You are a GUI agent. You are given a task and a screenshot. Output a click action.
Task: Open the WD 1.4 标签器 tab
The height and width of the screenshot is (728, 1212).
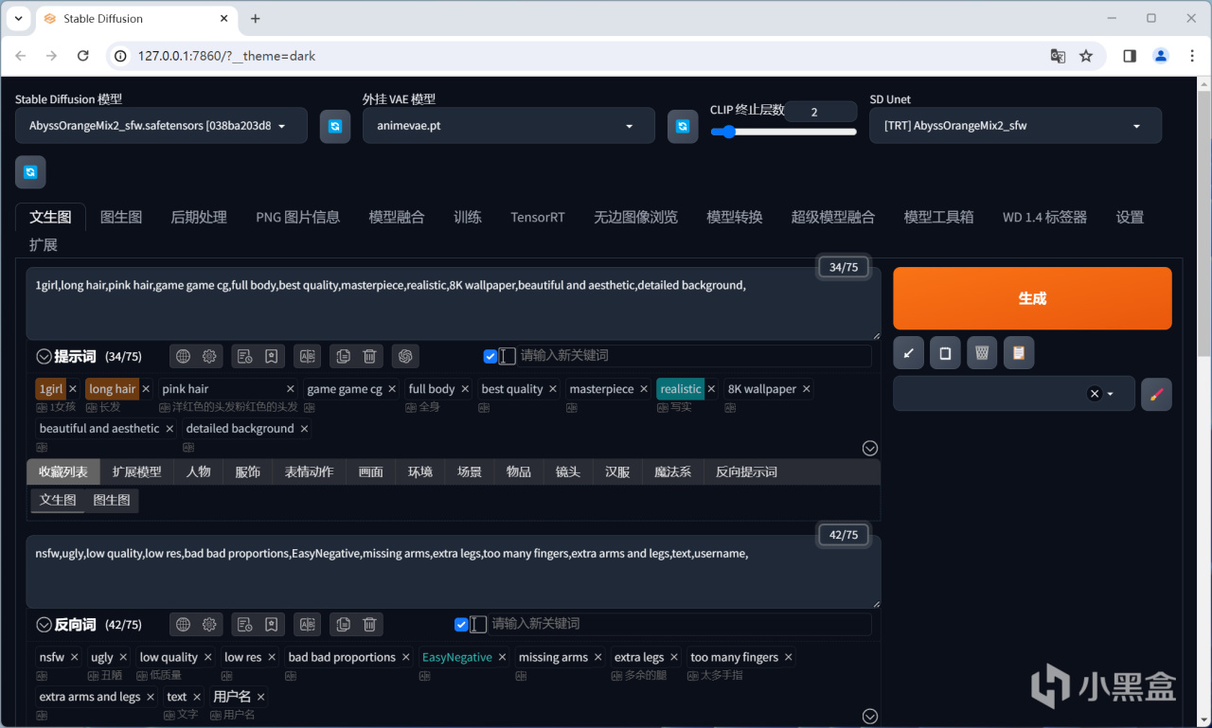(x=1044, y=217)
